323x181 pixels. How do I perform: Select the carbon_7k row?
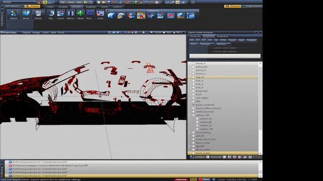click(223, 125)
